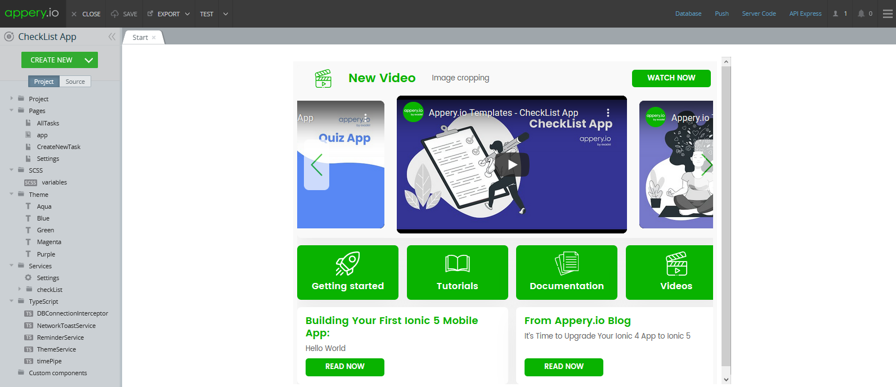Viewport: 896px width, 387px height.
Task: Open the Database menu link
Action: (688, 13)
